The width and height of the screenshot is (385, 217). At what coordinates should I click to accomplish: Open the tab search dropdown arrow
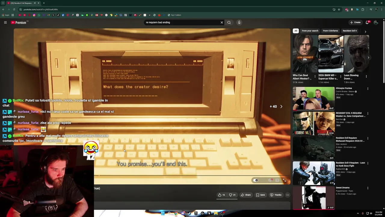coord(3,3)
